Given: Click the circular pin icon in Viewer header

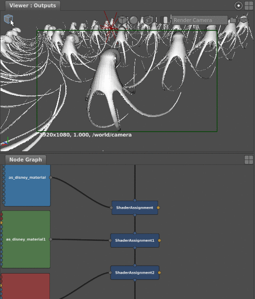Looking at the screenshot, I should [x=238, y=5].
